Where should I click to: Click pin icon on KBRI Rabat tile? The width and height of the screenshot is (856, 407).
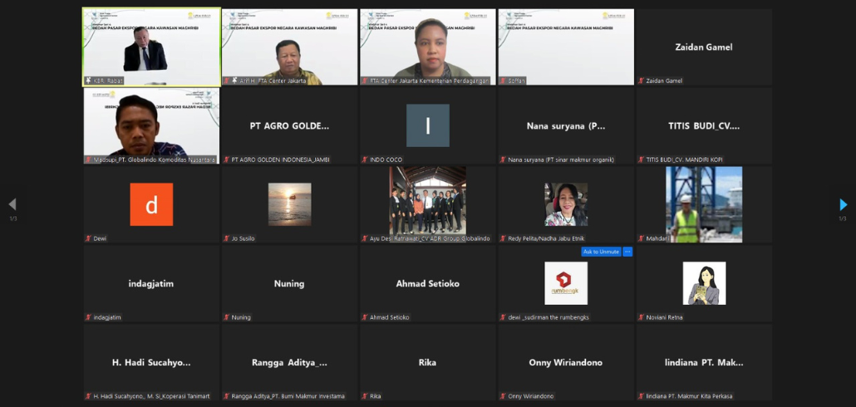(88, 81)
